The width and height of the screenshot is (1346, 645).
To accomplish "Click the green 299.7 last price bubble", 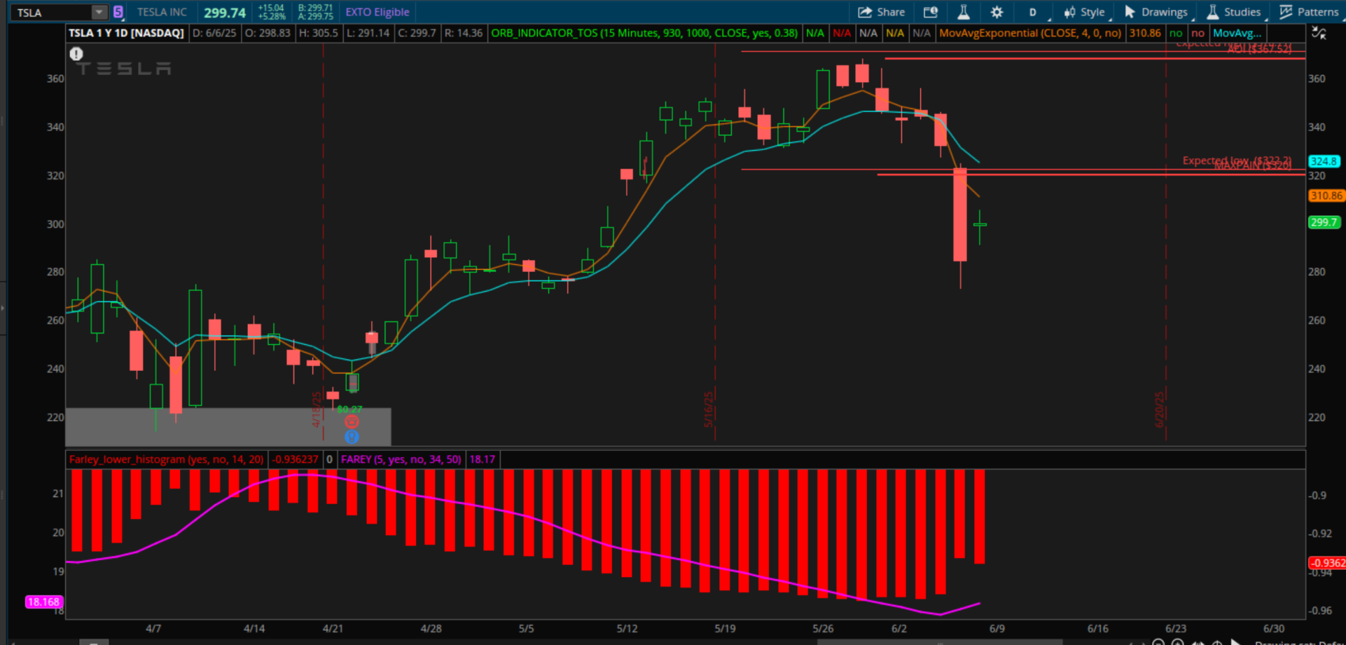I will (1324, 222).
